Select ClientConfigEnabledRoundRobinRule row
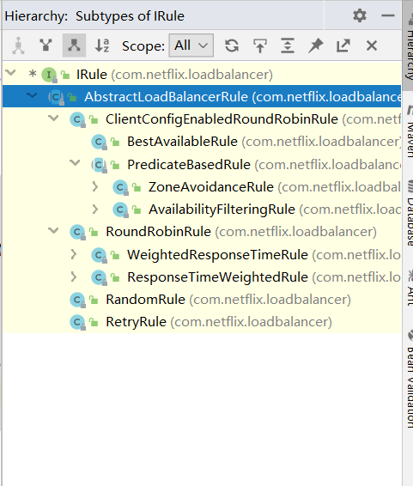413x486 pixels. tap(202, 119)
